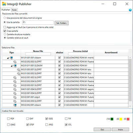Click the M3.02.001.001.sldprt file name

[31, 97]
